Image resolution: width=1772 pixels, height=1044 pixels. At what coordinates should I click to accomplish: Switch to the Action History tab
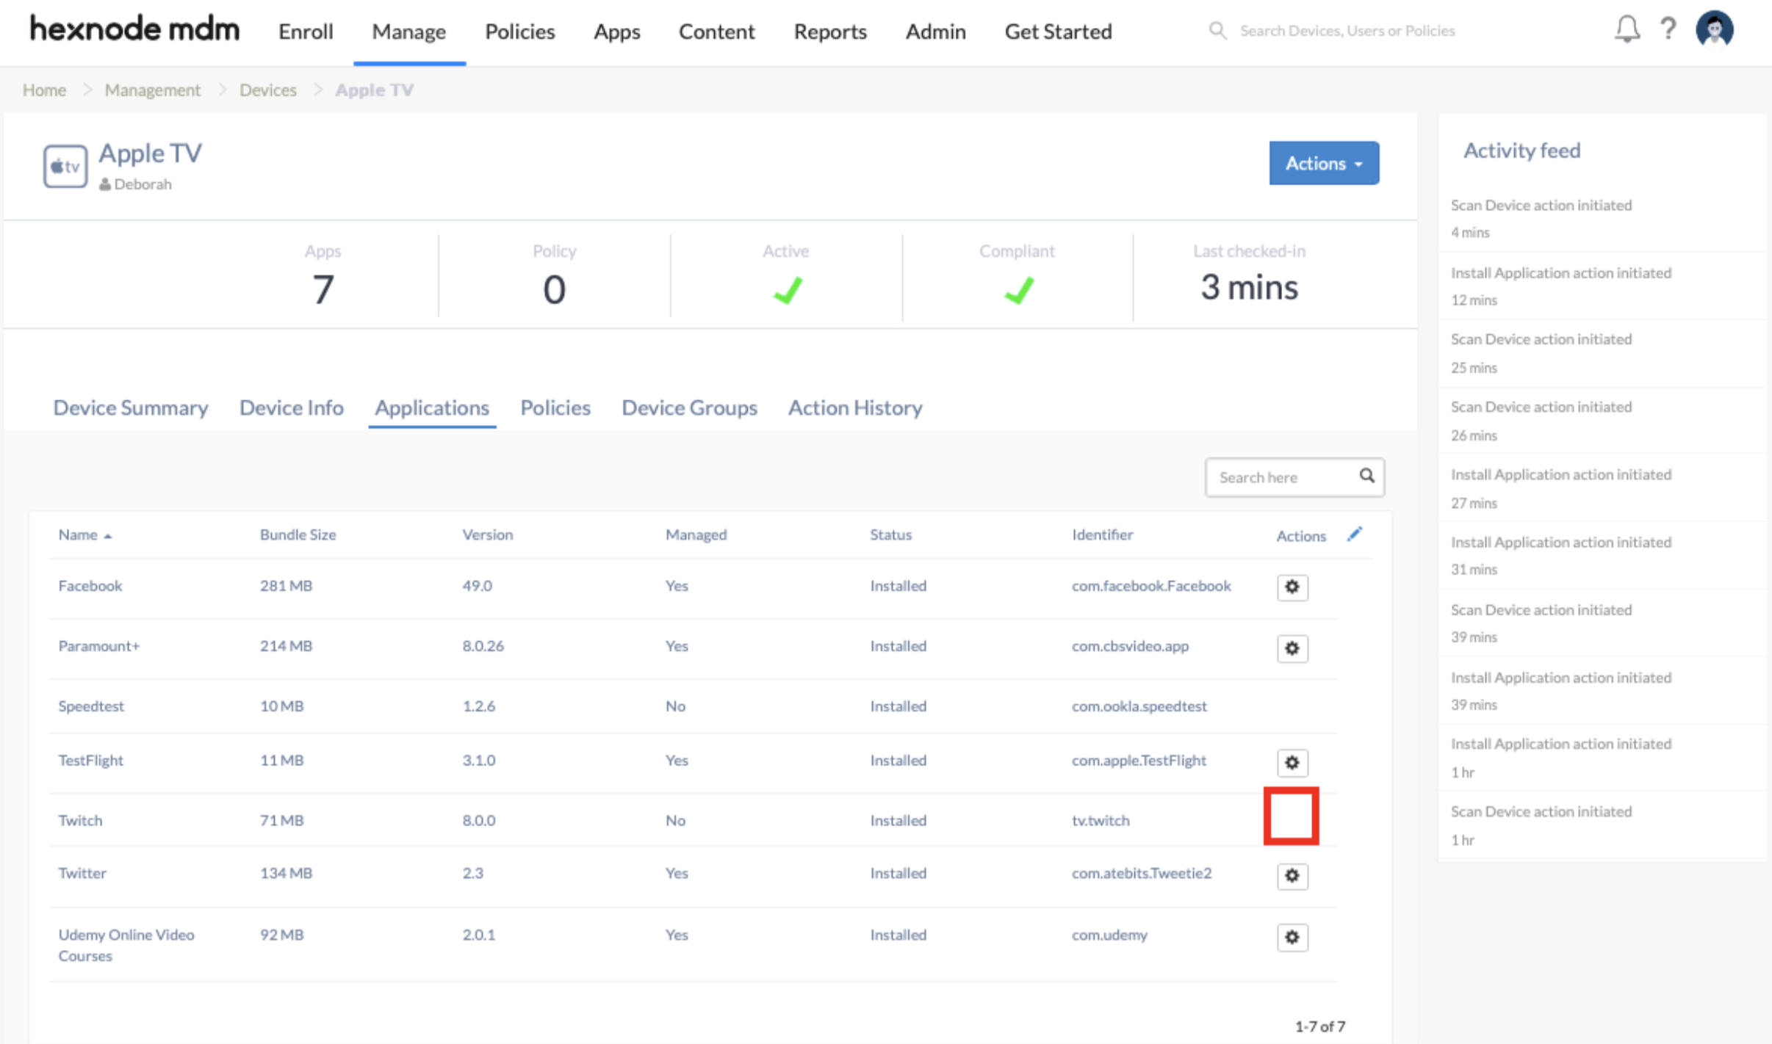(855, 407)
